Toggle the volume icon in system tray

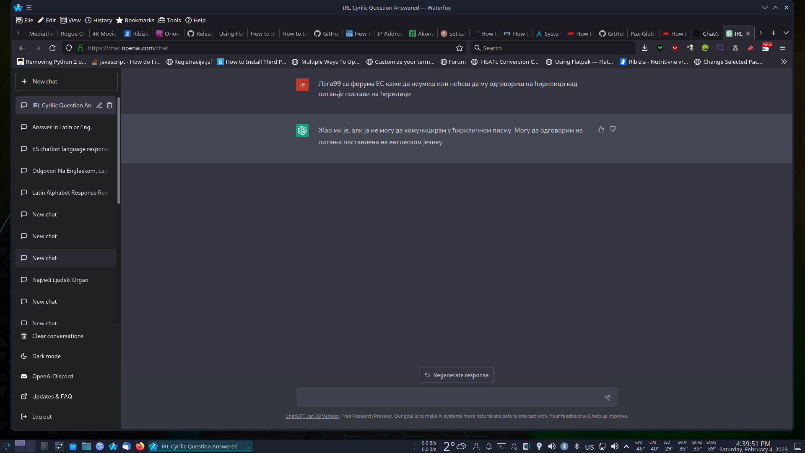coord(614,446)
